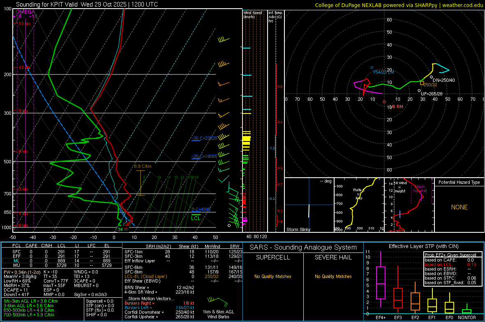Viewport: 485px width, 322px height.
Task: Click the Bunkers Right storm motion circle on hodograph
Action: tap(384, 102)
